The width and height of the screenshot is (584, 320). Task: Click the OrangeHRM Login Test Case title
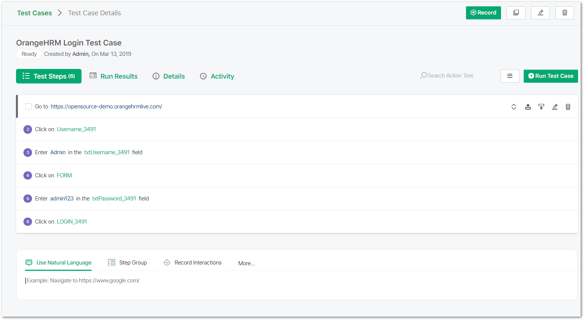click(x=69, y=43)
